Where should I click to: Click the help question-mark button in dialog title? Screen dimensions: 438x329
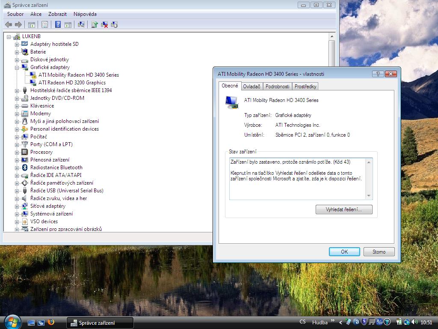tap(378, 74)
